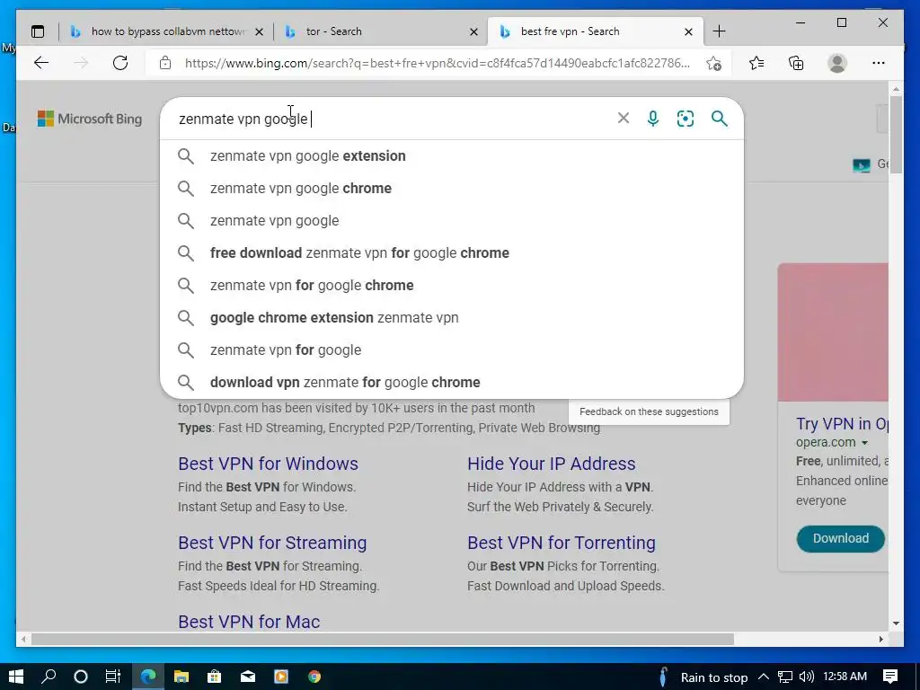Image resolution: width=920 pixels, height=690 pixels.
Task: Open visual search camera icon
Action: click(x=686, y=119)
